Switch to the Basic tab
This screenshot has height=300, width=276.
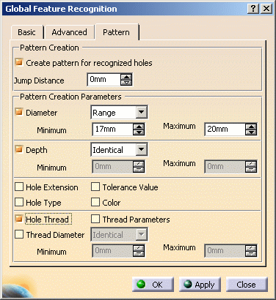pyautogui.click(x=26, y=32)
